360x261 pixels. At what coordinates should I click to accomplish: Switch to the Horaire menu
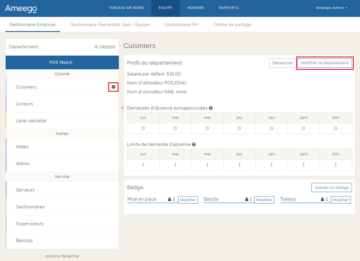(x=196, y=8)
